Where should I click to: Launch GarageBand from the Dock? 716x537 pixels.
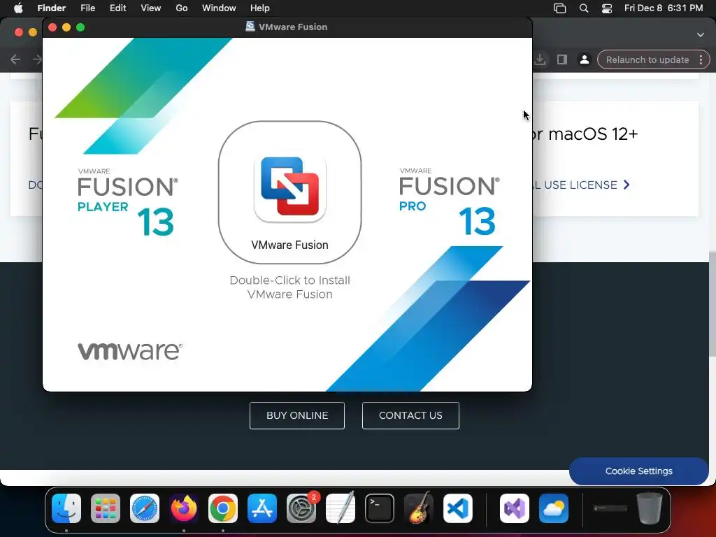(419, 508)
